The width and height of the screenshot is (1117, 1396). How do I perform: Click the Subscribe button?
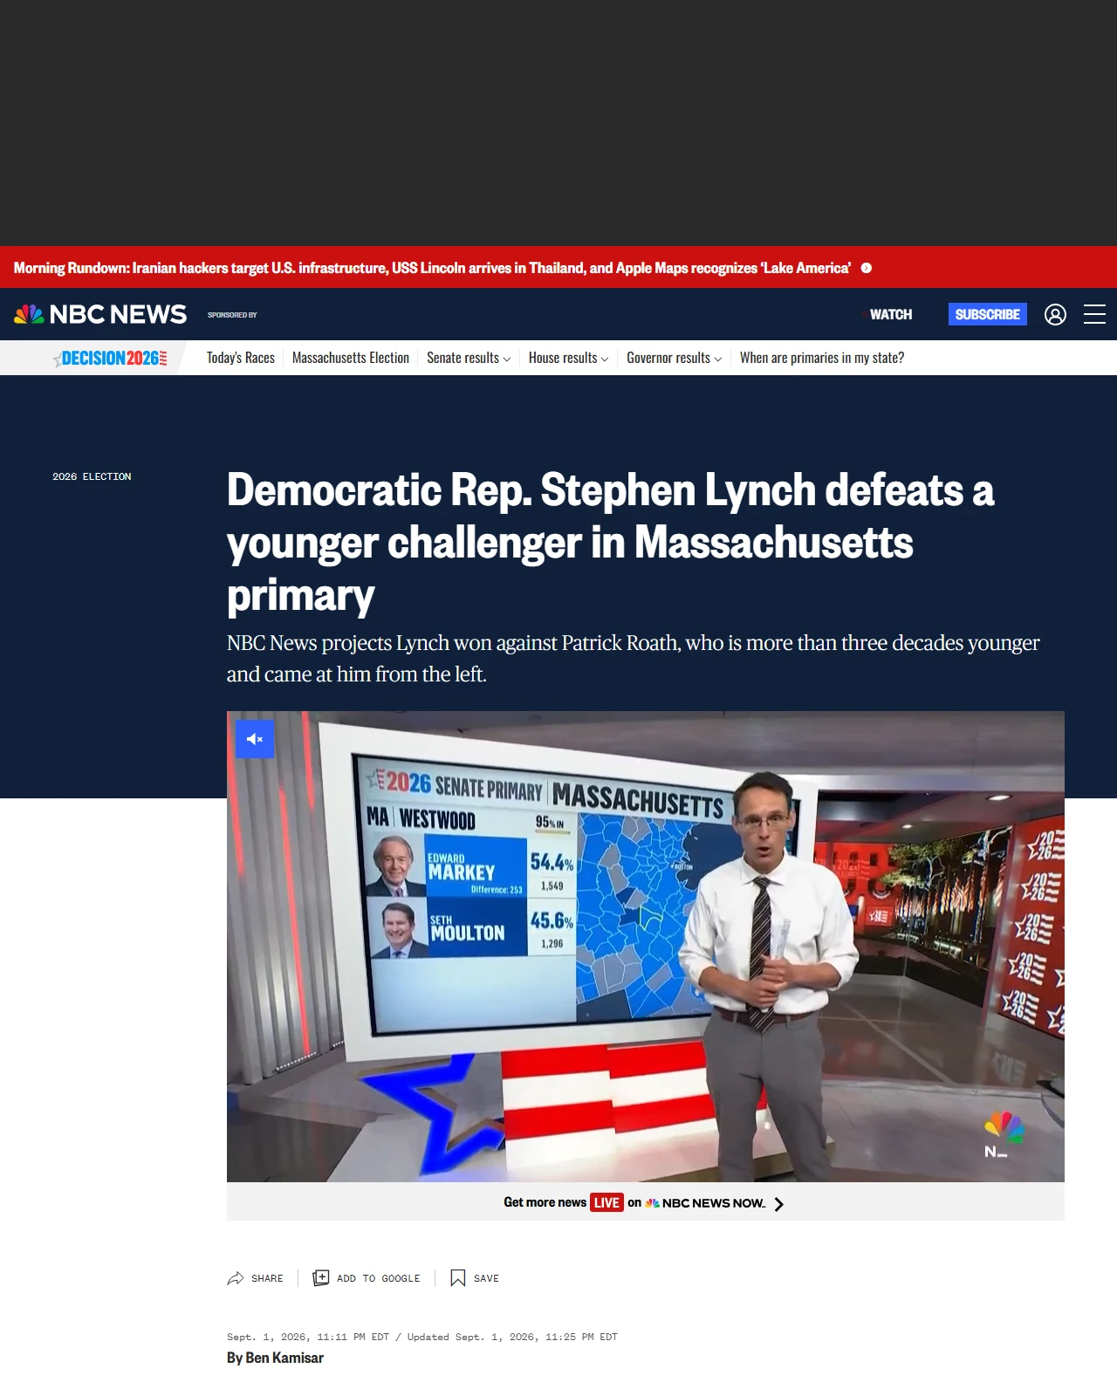(988, 314)
